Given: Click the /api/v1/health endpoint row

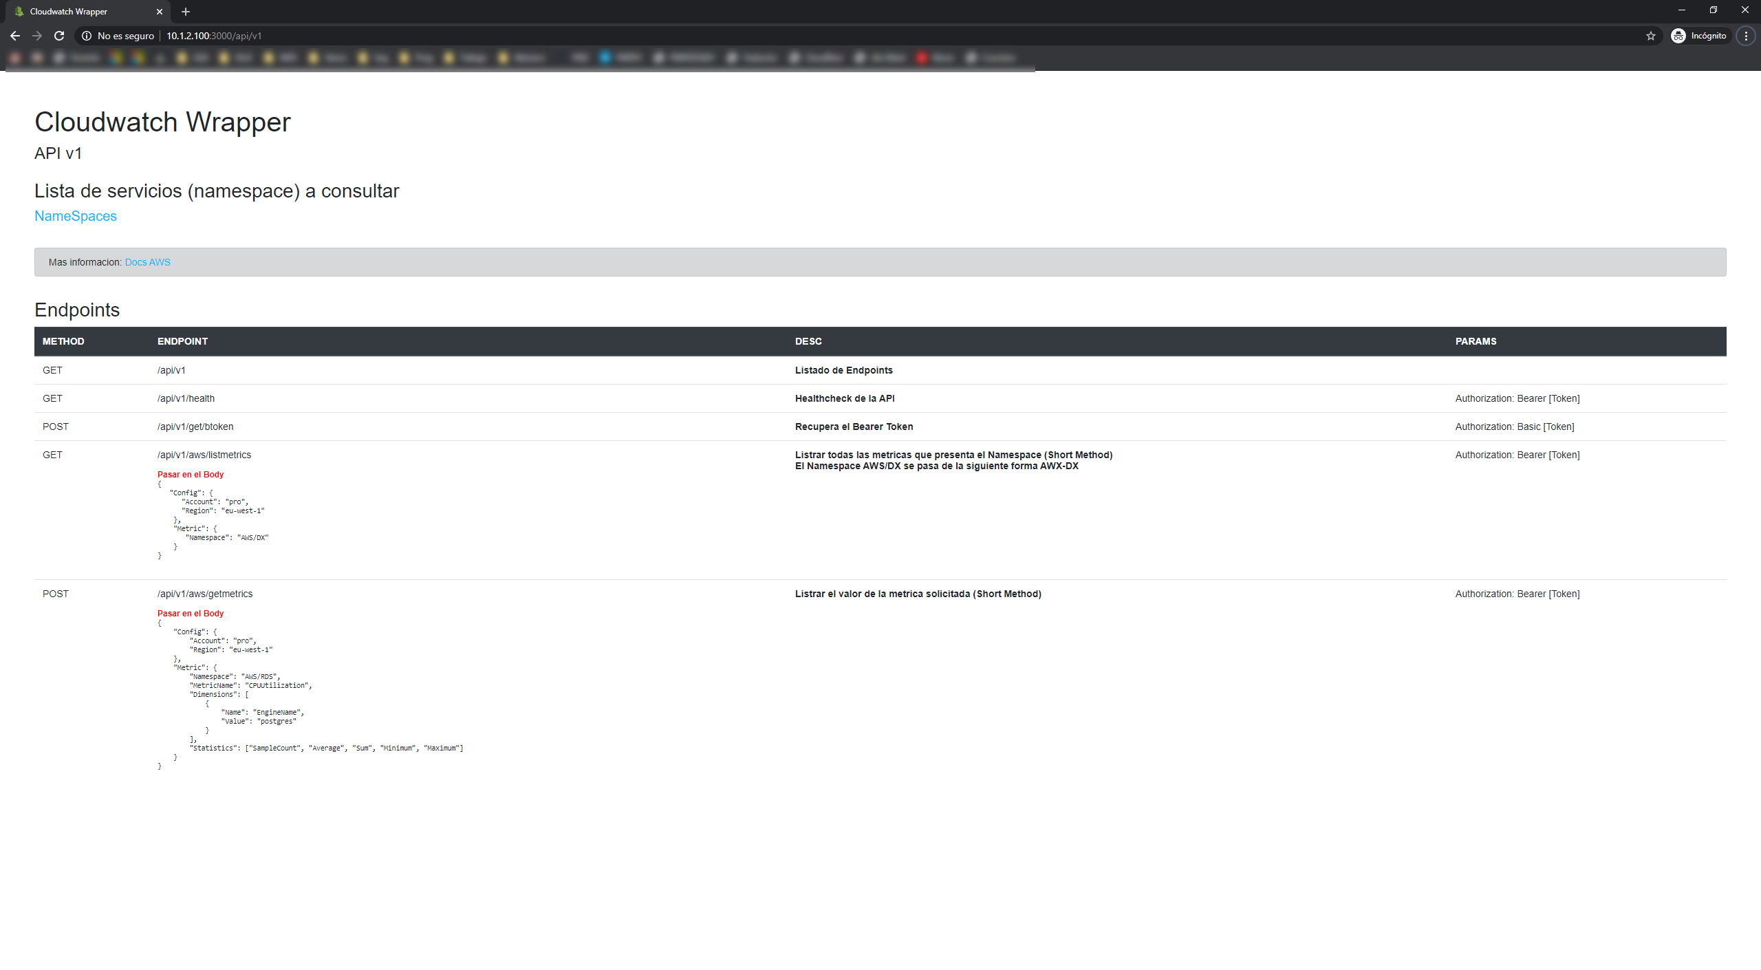Looking at the screenshot, I should [186, 398].
